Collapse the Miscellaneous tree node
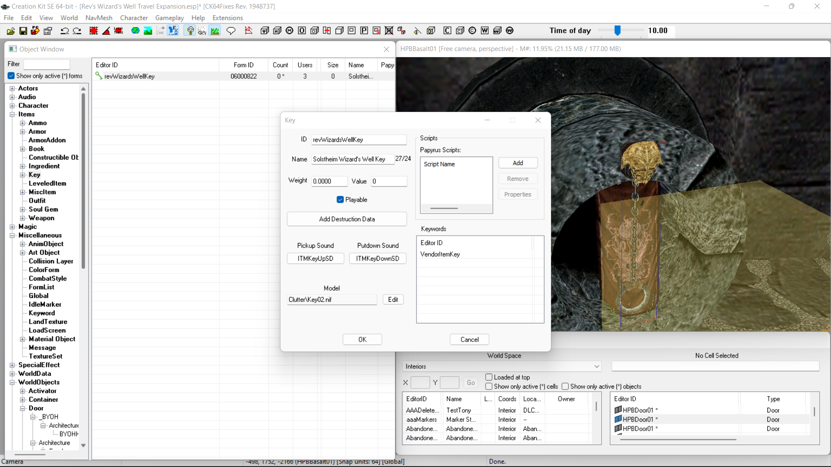 pos(13,236)
